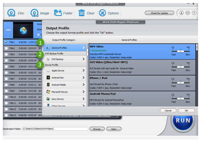This screenshot has height=142, width=201.
Task: Check the Title6 checkbox
Action: click(x=6, y=73)
